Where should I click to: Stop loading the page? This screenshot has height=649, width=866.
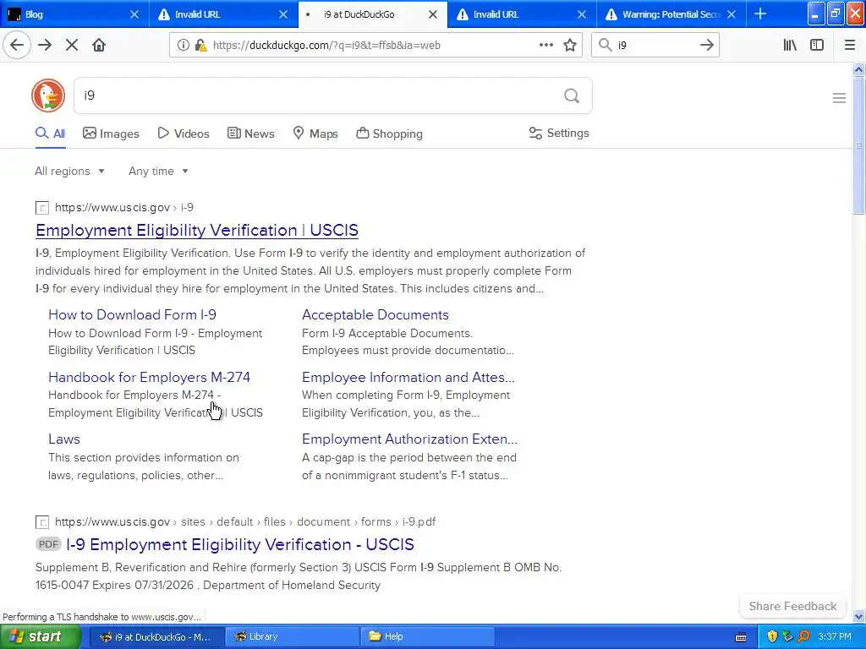coord(72,46)
